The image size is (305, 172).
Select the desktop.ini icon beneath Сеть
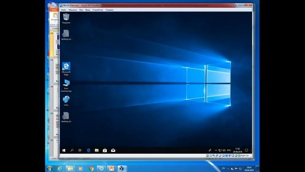66,117
